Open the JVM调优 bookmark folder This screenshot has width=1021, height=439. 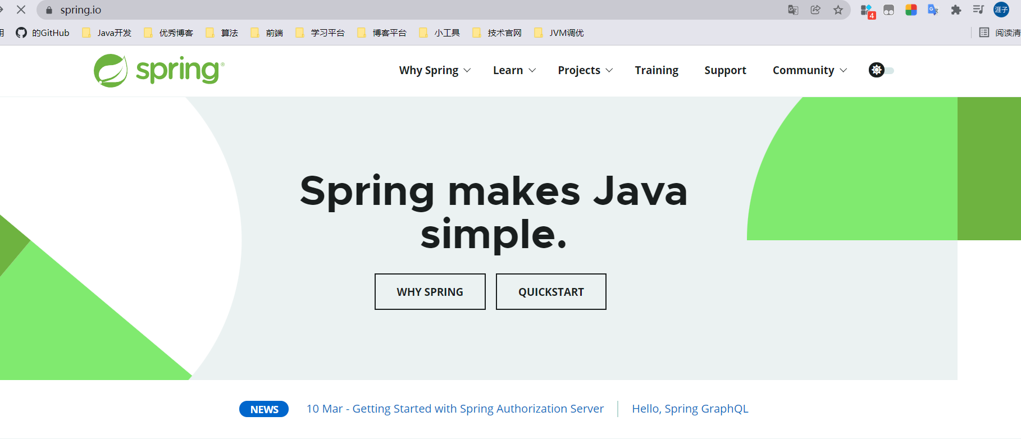click(x=559, y=33)
